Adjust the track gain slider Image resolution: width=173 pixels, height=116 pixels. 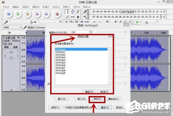pyautogui.click(x=11, y=52)
